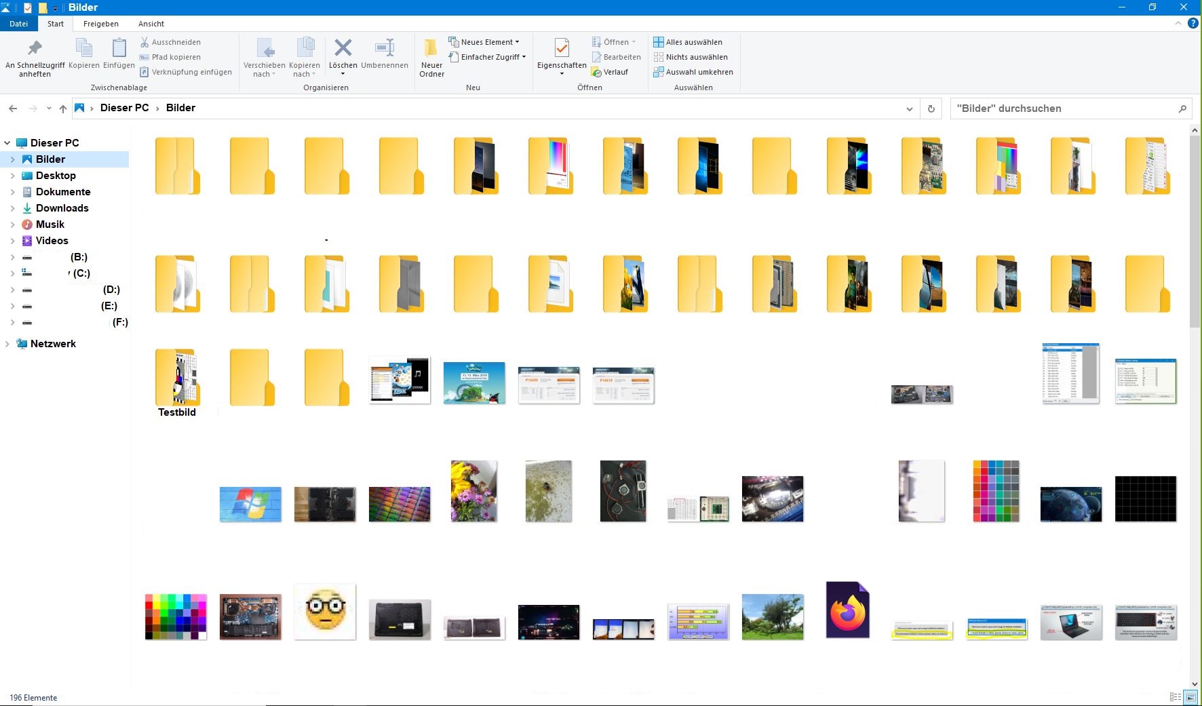Screen dimensions: 1202x706
Task: Open the Öffnen dropdown in ribbon
Action: 614,42
